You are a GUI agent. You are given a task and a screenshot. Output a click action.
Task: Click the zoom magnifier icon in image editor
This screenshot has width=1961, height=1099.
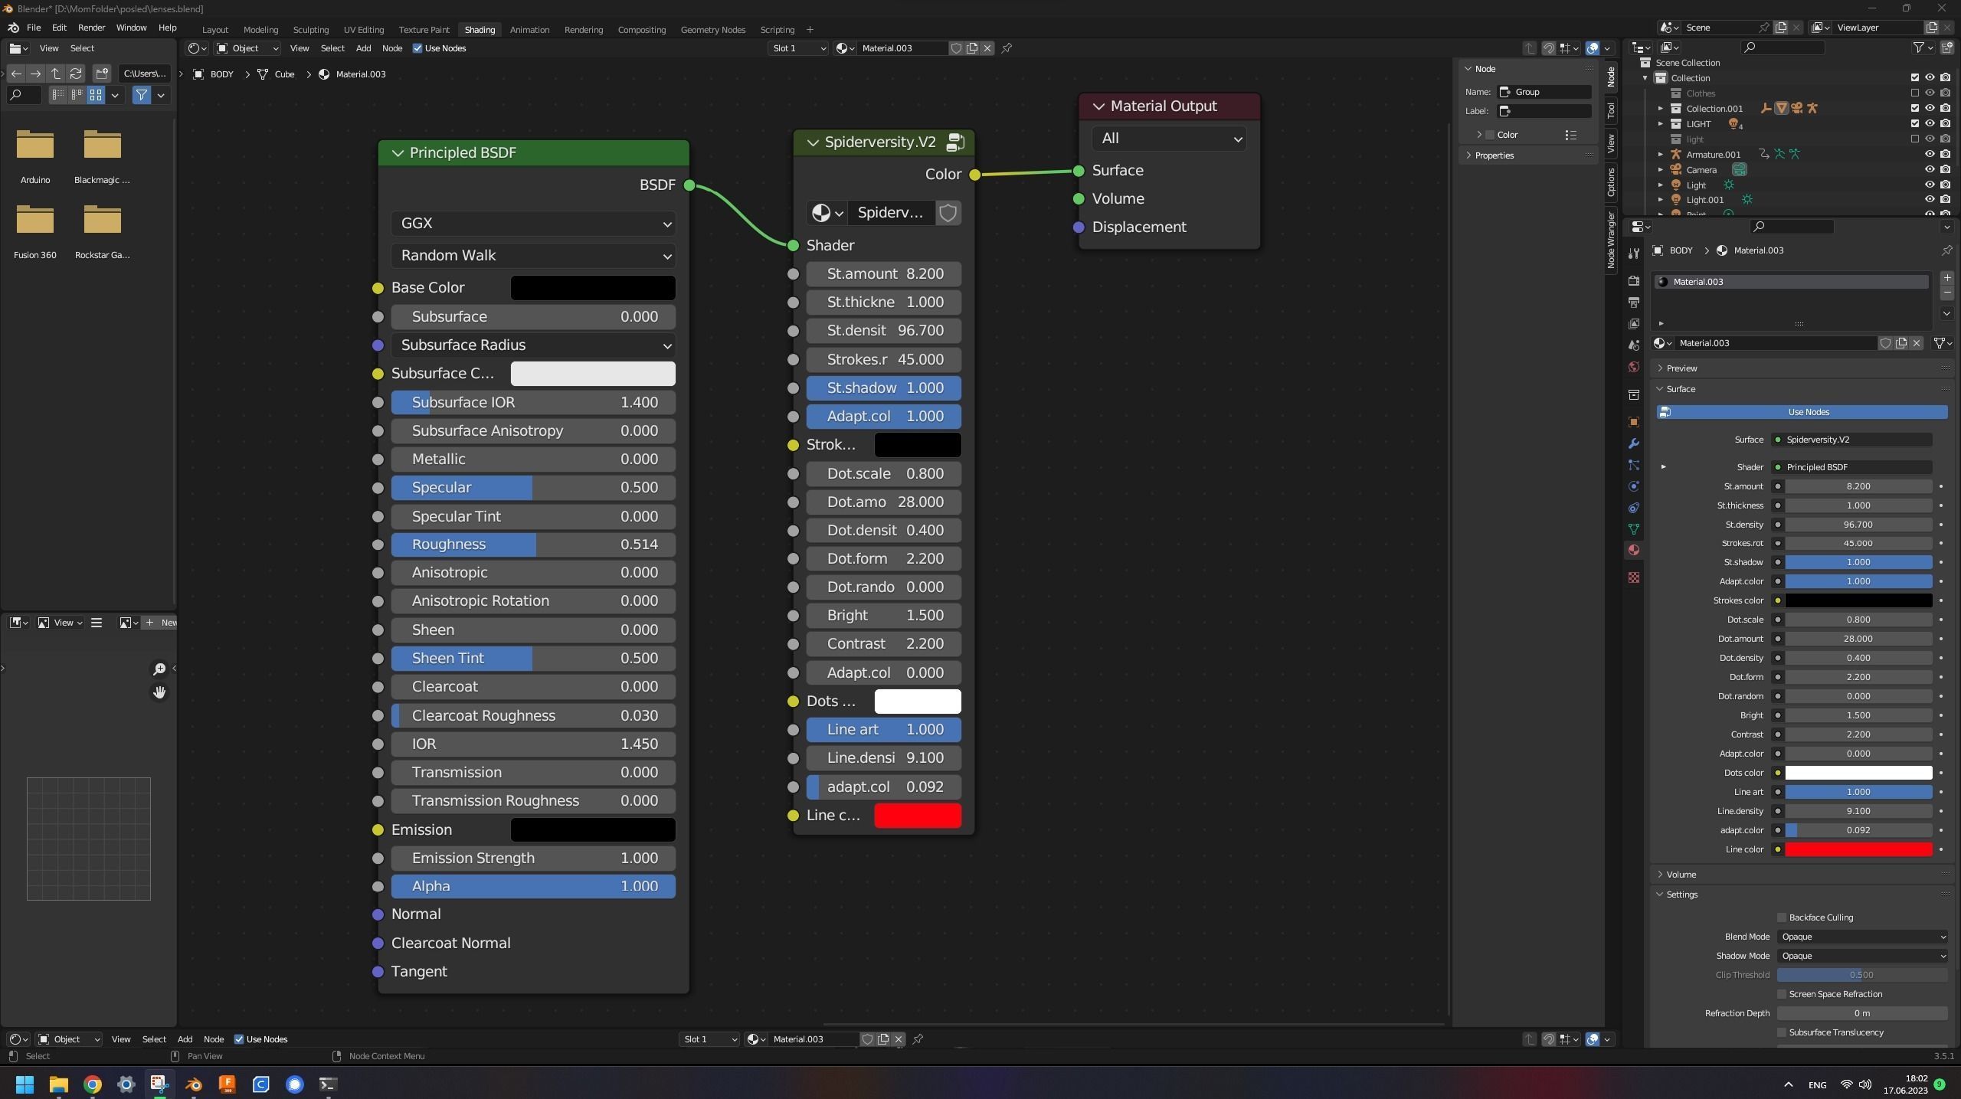click(x=159, y=669)
